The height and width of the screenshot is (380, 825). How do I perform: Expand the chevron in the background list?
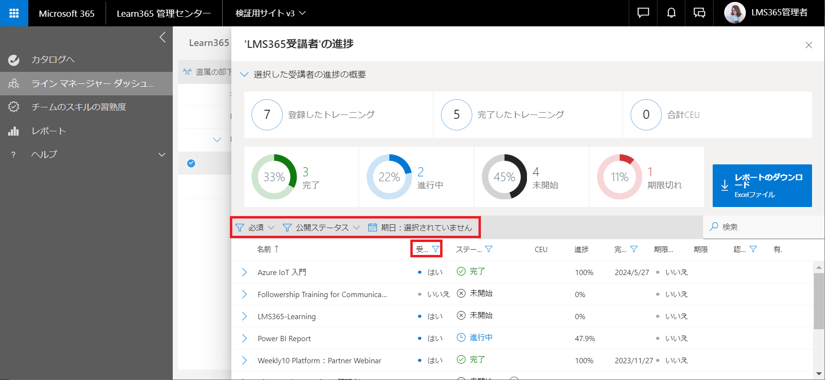pyautogui.click(x=217, y=140)
